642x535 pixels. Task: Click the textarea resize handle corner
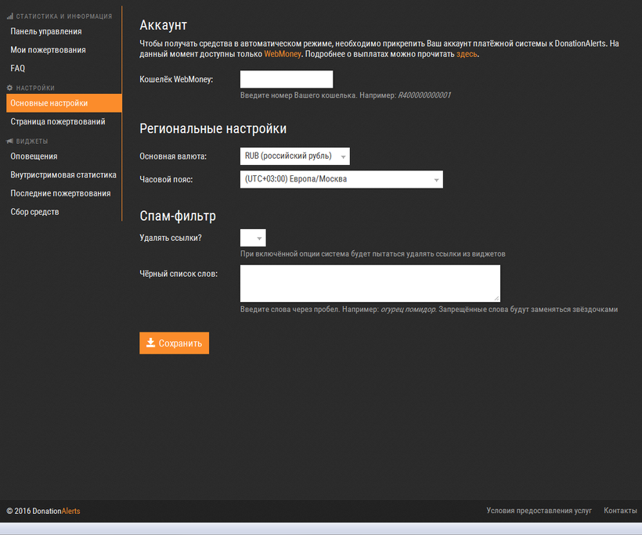[496, 299]
